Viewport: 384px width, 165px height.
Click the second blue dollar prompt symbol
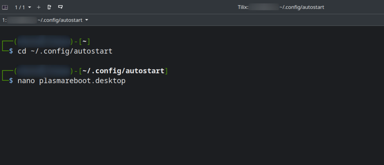coord(11,81)
